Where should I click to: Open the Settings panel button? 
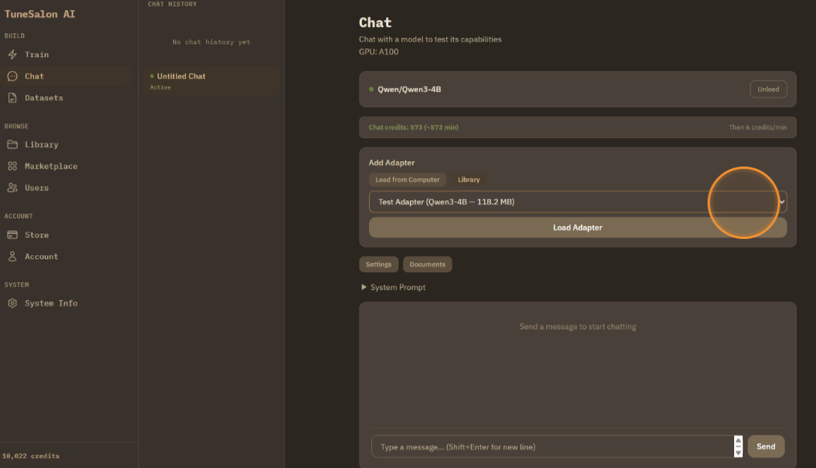[x=378, y=264]
